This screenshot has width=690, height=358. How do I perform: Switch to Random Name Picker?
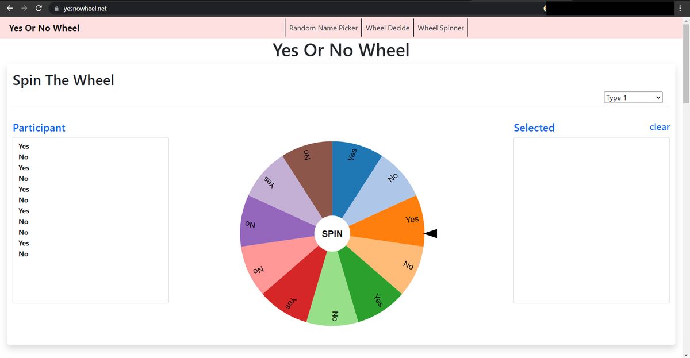323,27
